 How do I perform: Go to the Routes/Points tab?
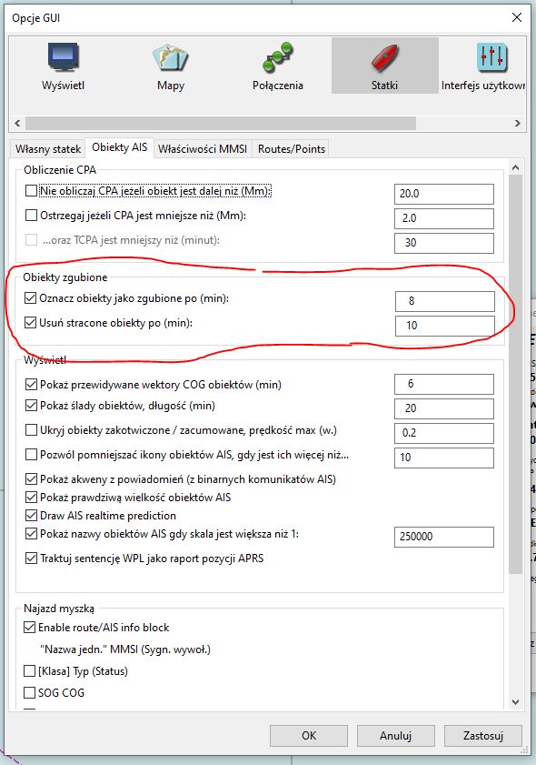point(292,149)
